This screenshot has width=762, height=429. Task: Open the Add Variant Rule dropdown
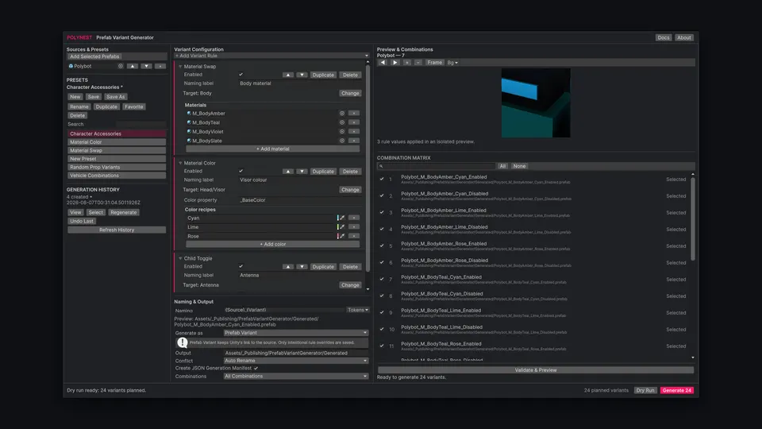click(271, 56)
